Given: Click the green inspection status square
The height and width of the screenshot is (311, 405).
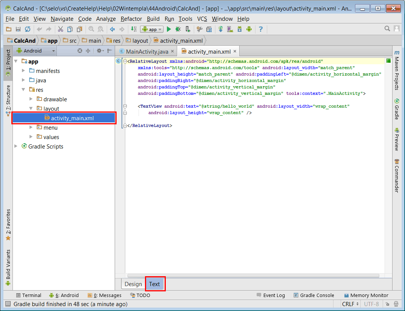Looking at the screenshot, I should pos(388,60).
